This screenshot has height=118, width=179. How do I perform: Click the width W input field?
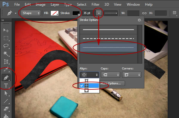(x=133, y=13)
